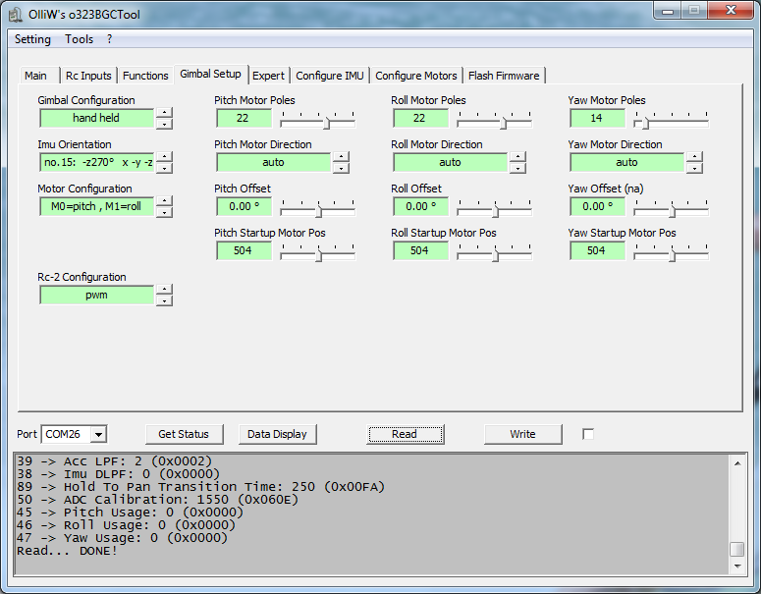Open the Flash Firmware tab
Image resolution: width=761 pixels, height=594 pixels.
pos(503,76)
